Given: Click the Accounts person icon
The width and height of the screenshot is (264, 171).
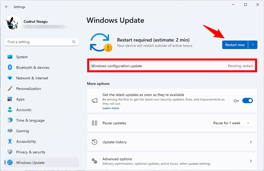Looking at the screenshot, I should coord(10,110).
